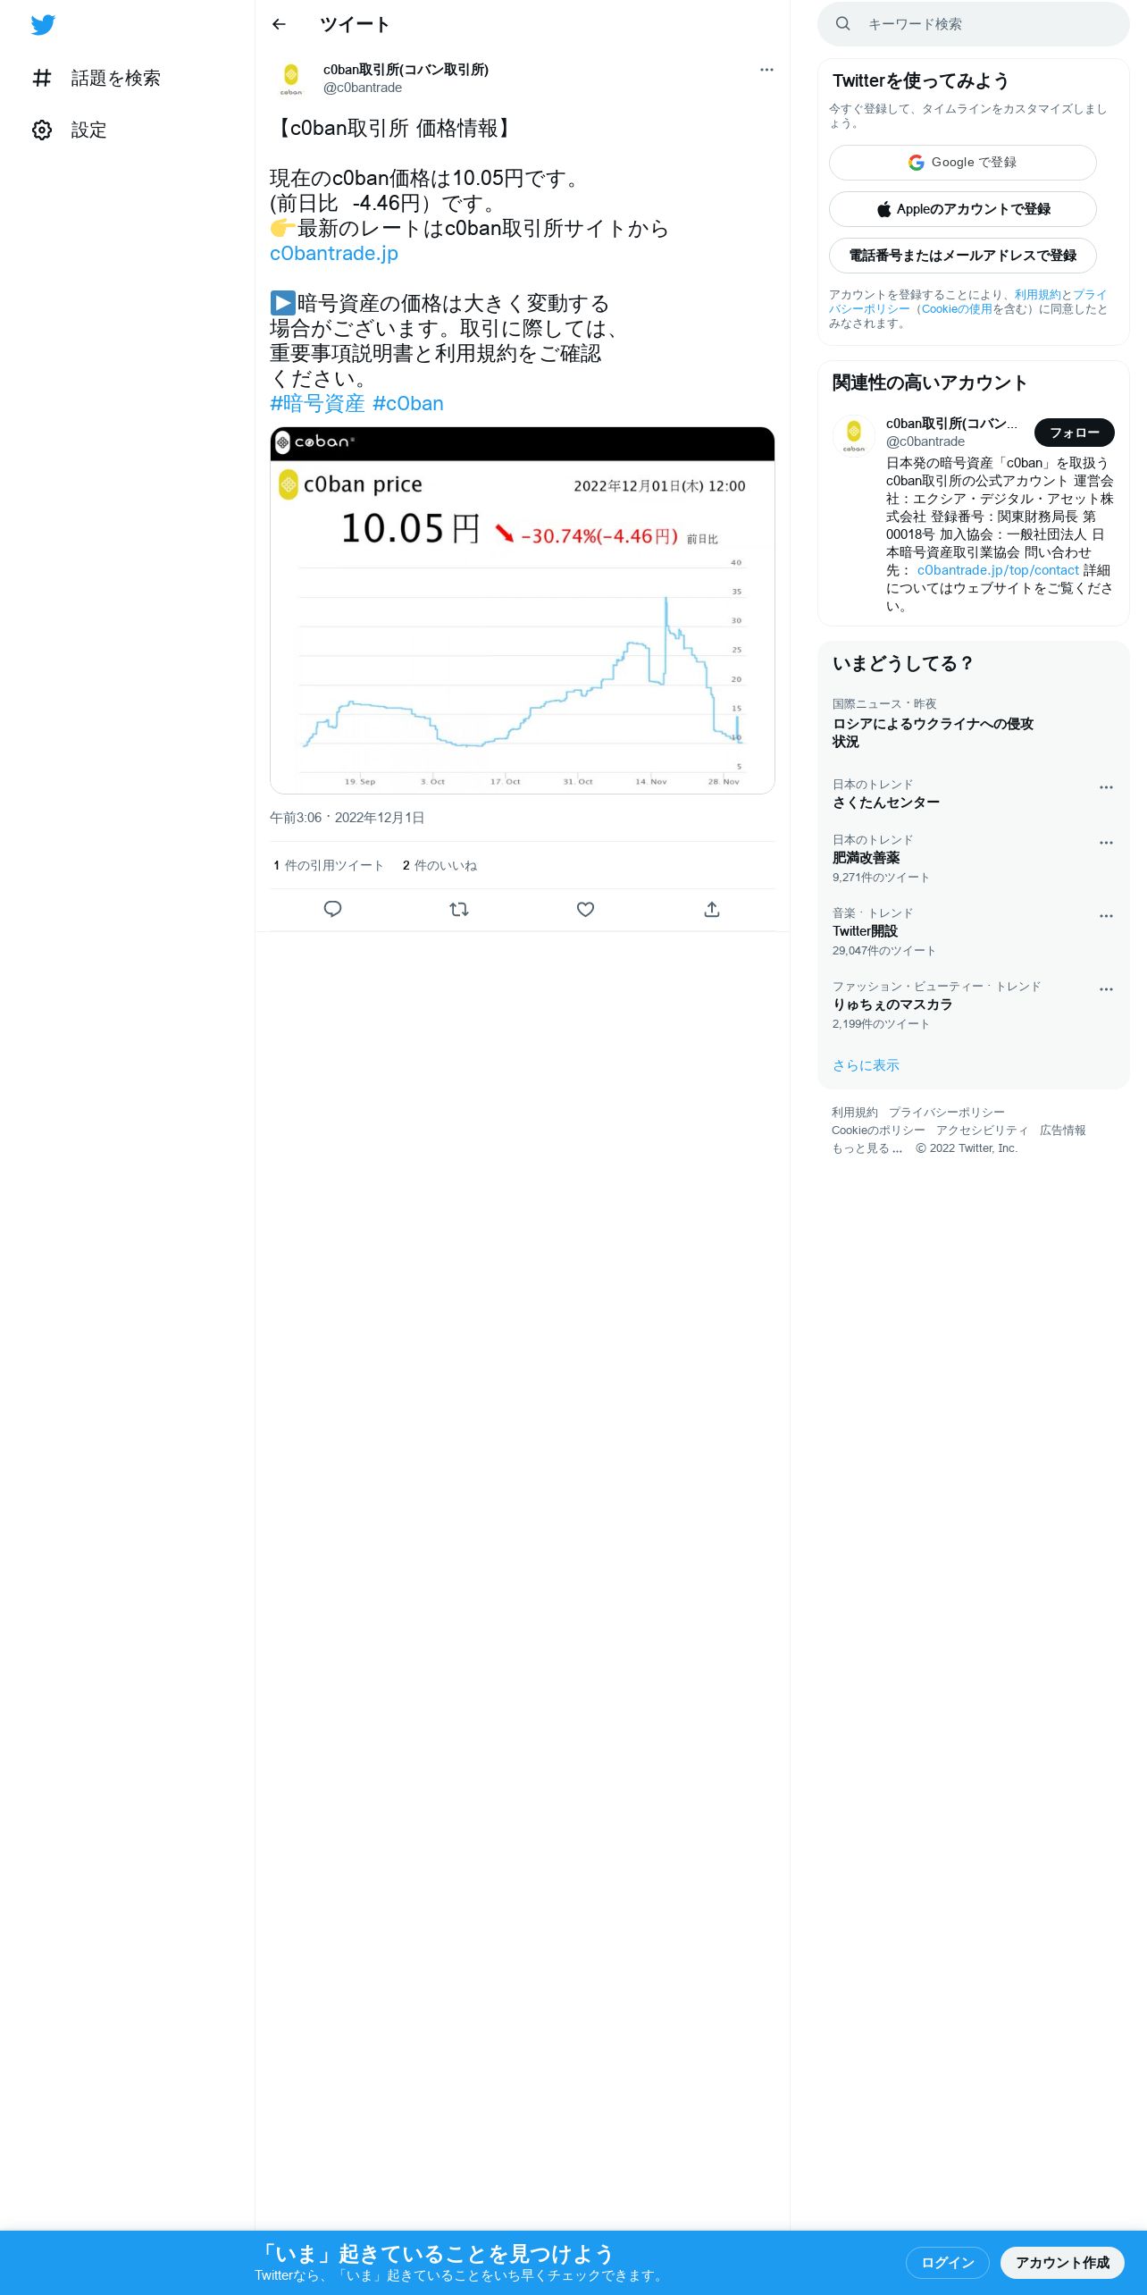Open the reply icon under the tweet
Viewport: 1147px width, 2295px height.
tap(332, 909)
